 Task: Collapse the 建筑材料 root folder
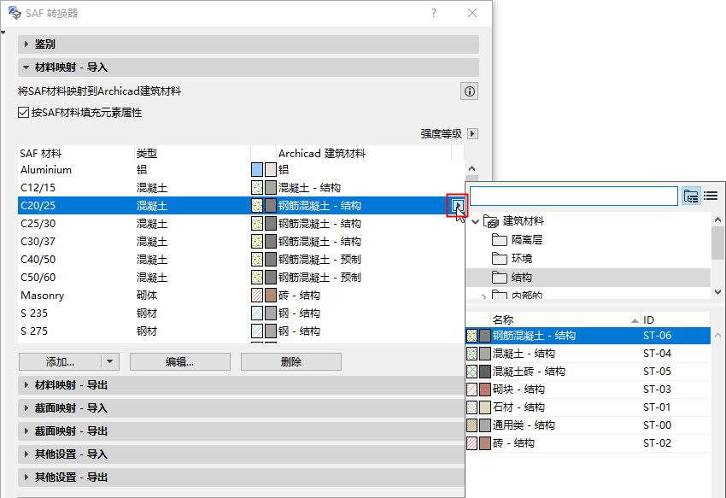tap(475, 221)
